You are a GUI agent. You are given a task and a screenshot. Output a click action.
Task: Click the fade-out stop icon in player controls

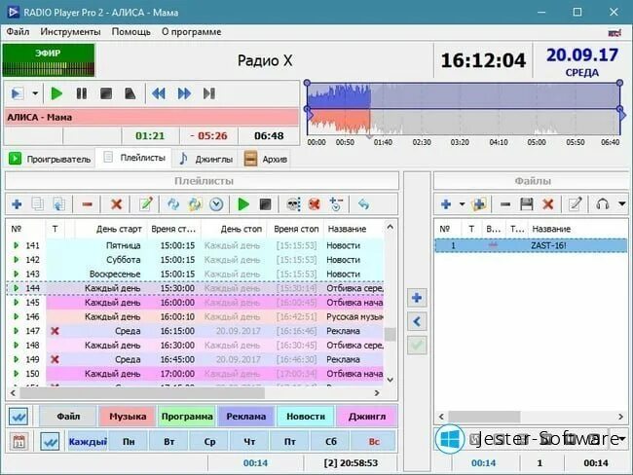[x=130, y=94]
